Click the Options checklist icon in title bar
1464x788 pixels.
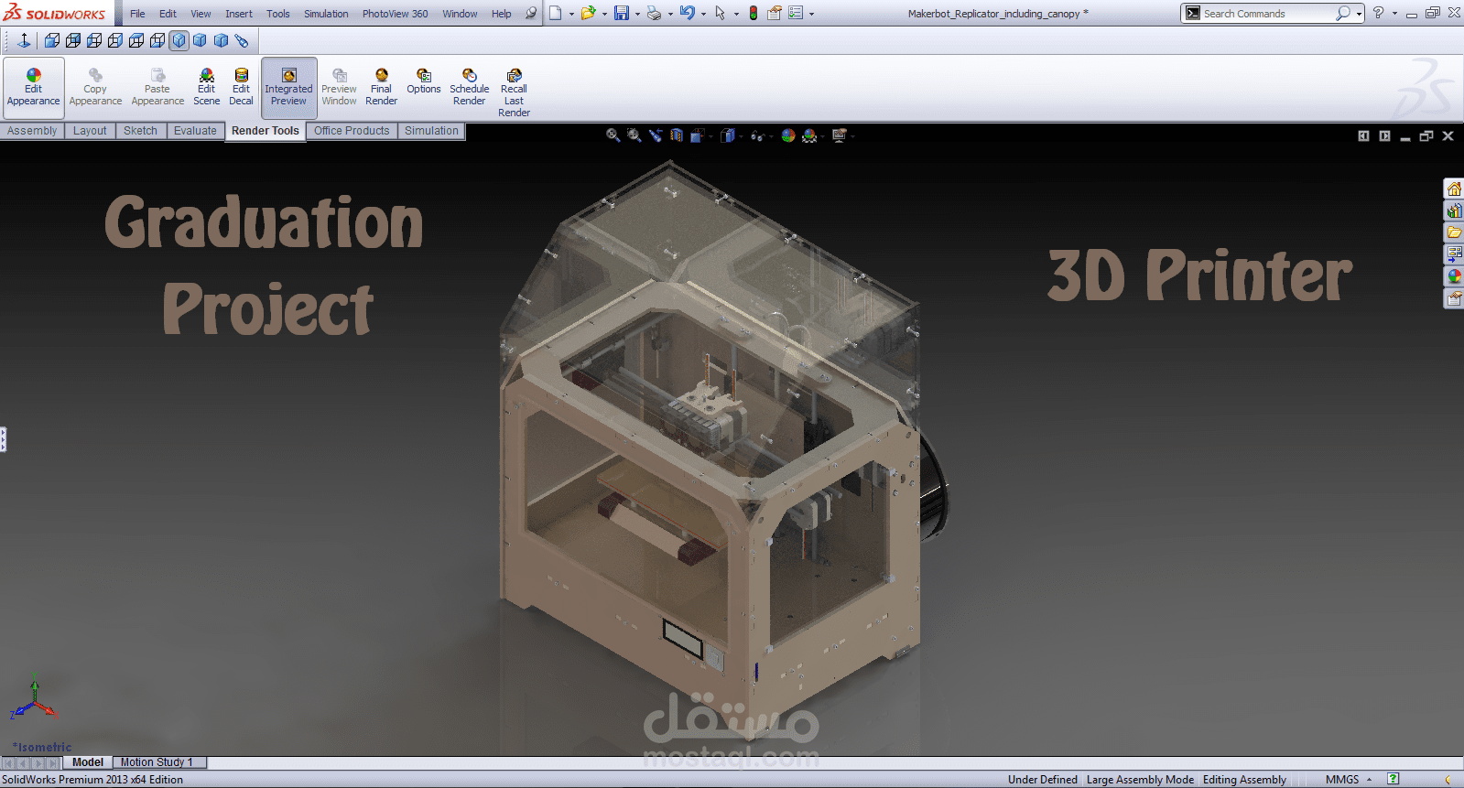pyautogui.click(x=796, y=13)
